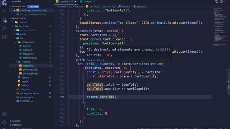
Task: Open App.css file
Action: click(x=25, y=77)
